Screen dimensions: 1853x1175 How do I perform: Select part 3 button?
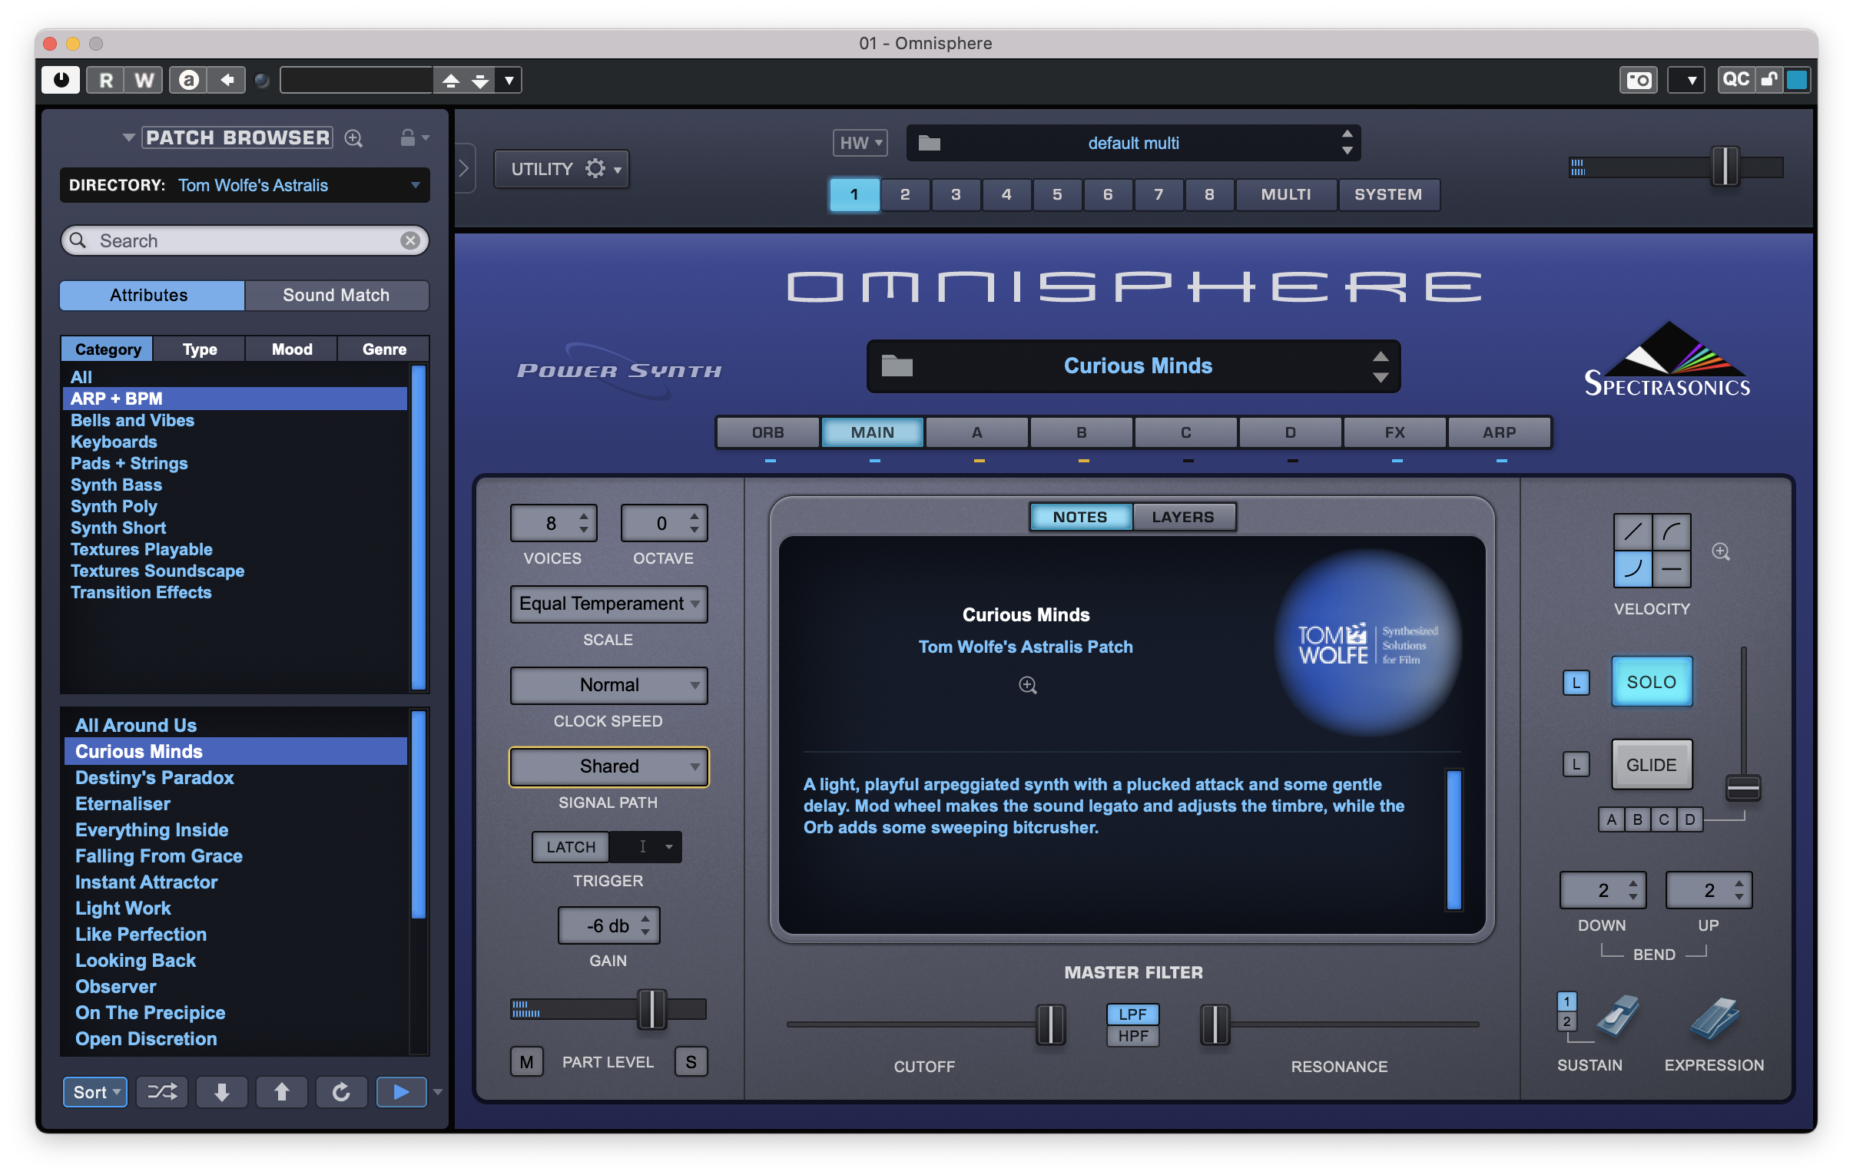(956, 194)
